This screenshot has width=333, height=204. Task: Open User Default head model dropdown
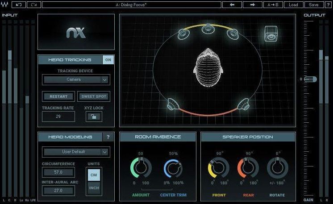(x=76, y=152)
